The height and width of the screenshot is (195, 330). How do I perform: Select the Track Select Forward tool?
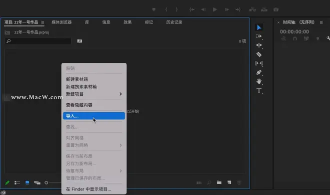[x=259, y=36]
